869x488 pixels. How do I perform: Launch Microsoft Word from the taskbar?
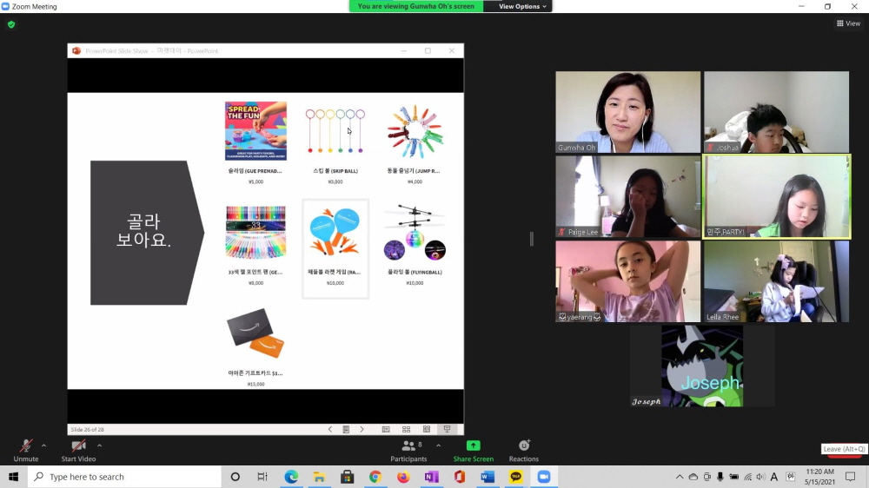click(487, 477)
